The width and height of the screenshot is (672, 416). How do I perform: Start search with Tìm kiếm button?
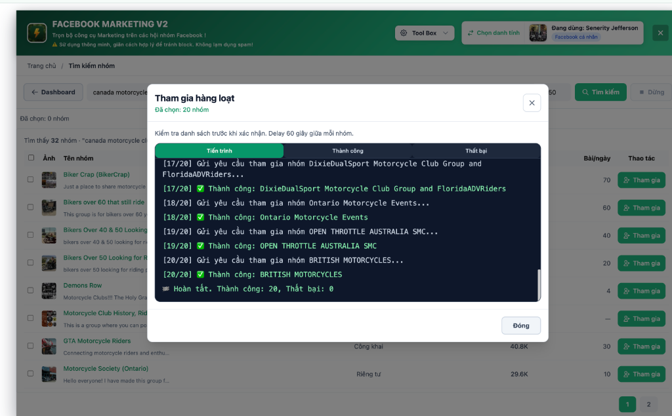(600, 92)
